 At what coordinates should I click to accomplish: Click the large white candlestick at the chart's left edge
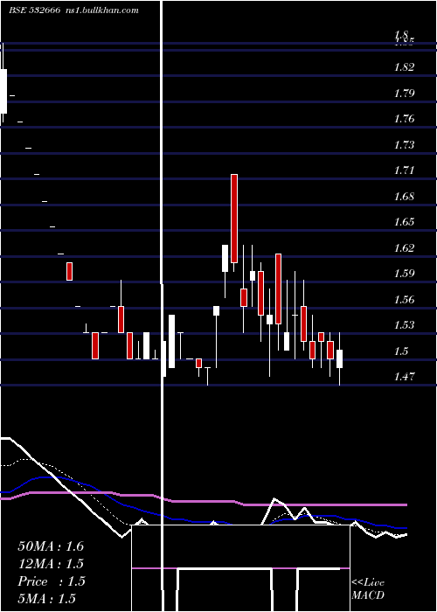pos(3,91)
